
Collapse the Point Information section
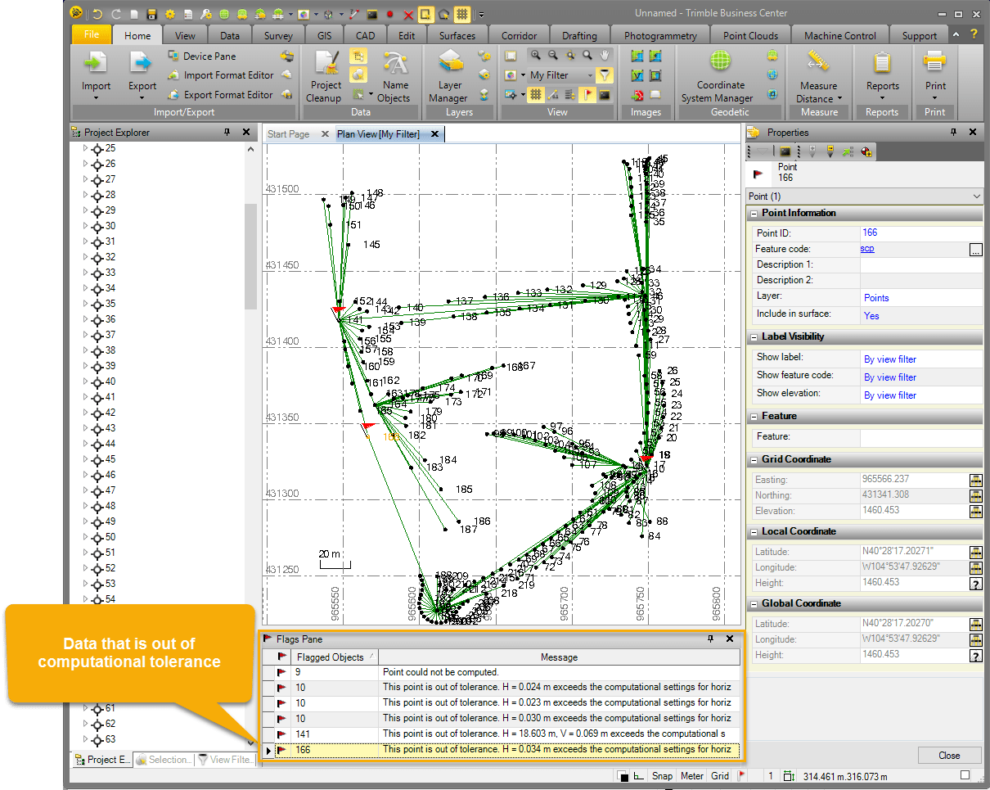pos(753,213)
